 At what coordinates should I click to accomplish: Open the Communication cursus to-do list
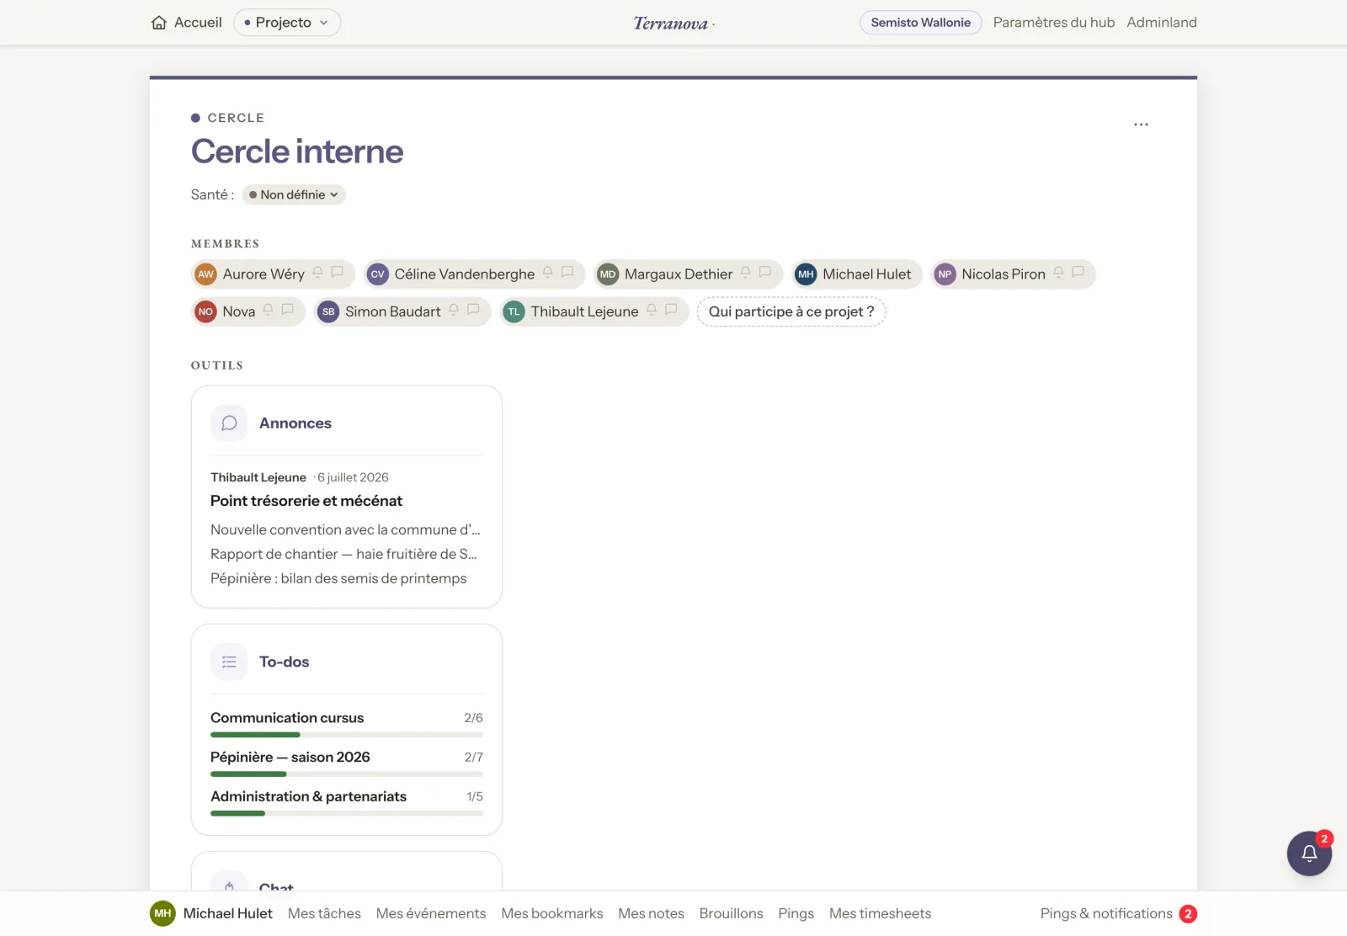(x=287, y=718)
